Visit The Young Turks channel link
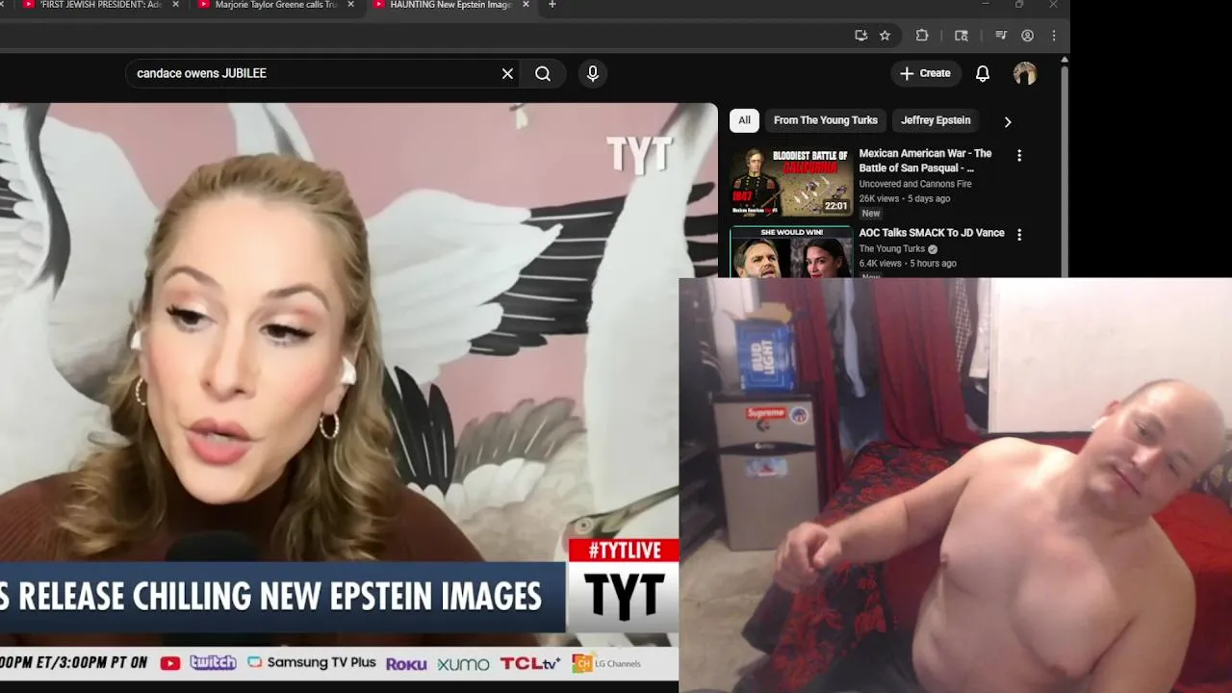Screen dimensions: 1232x693 click(x=892, y=248)
